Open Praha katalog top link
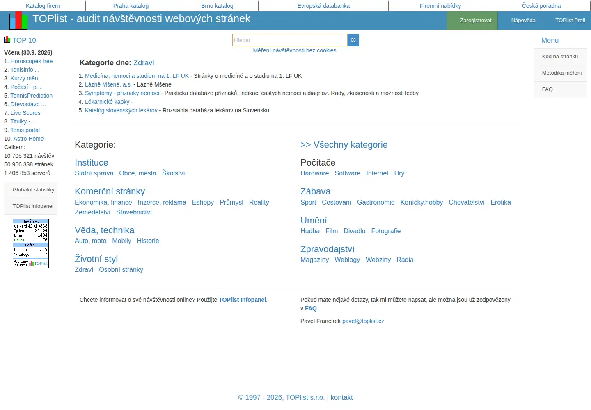 [131, 6]
